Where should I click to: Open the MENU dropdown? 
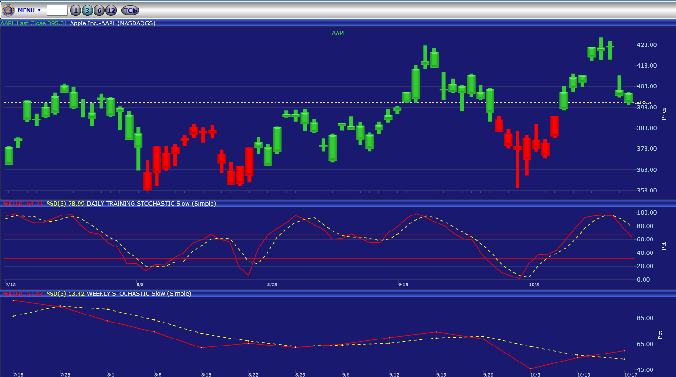click(x=30, y=10)
